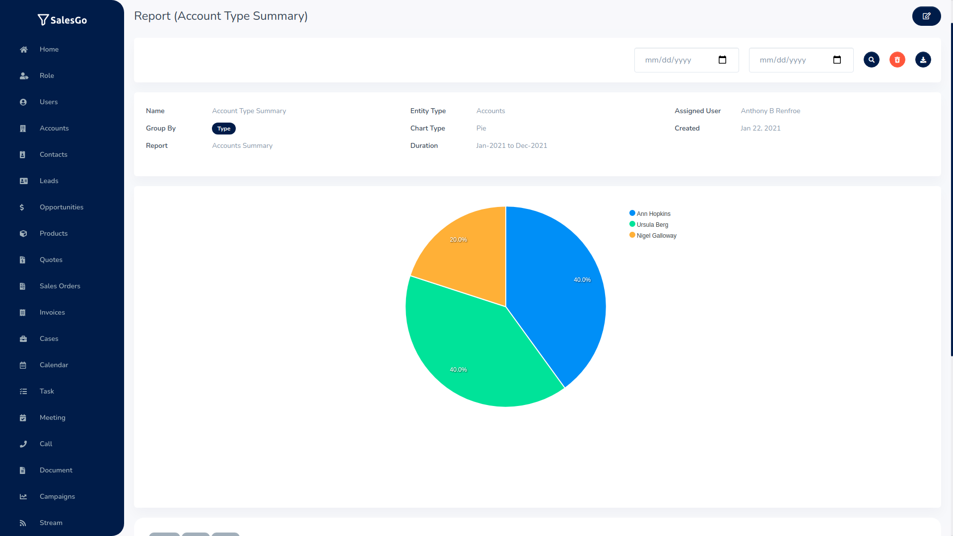This screenshot has height=536, width=953.
Task: Click the start date input field
Action: click(x=686, y=60)
